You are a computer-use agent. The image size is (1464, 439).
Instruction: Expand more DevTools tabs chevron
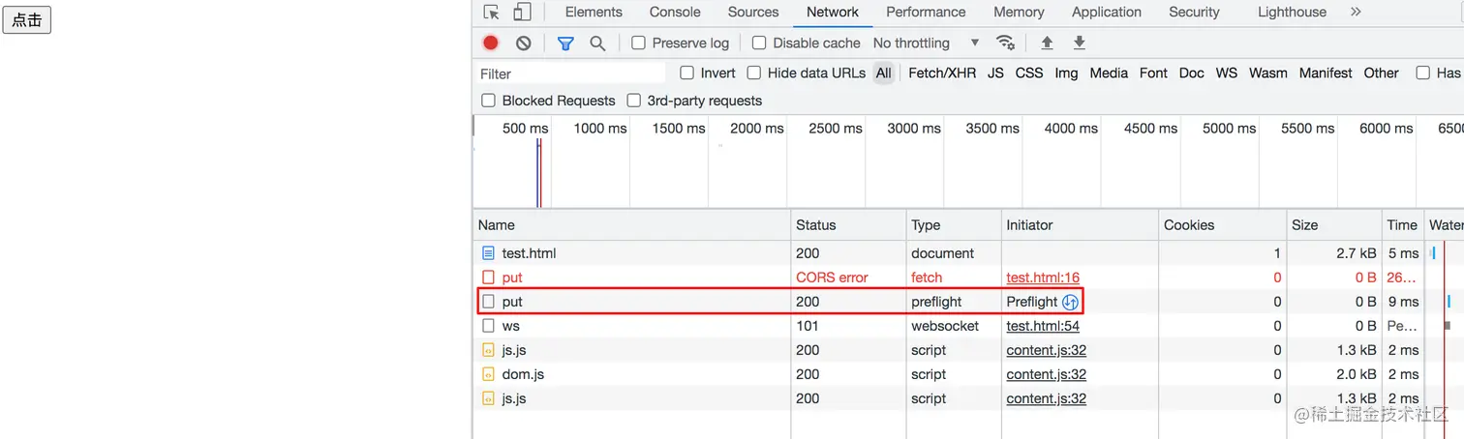point(1356,13)
